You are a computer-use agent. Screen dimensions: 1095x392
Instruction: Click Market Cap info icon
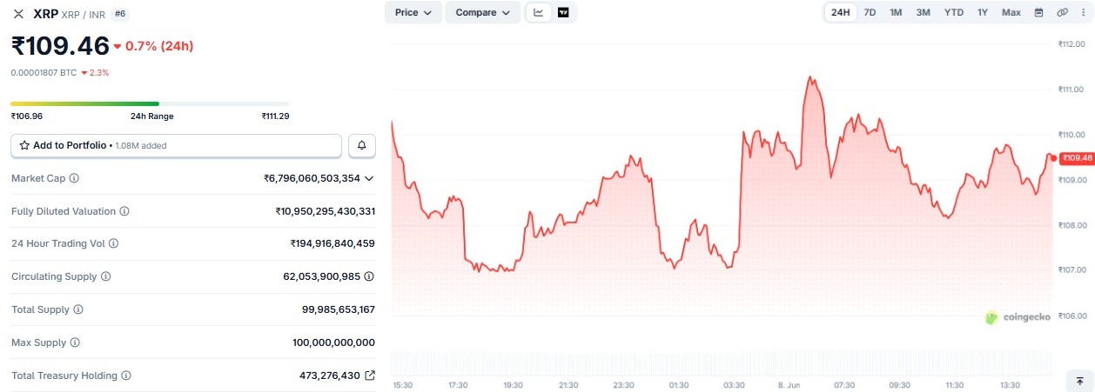[x=74, y=178]
